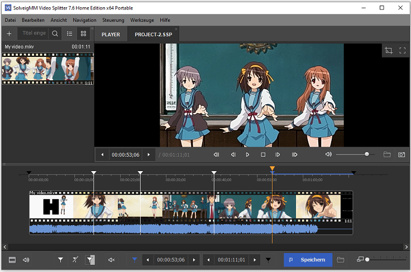Click the Speichern button
The width and height of the screenshot is (411, 272).
click(308, 260)
